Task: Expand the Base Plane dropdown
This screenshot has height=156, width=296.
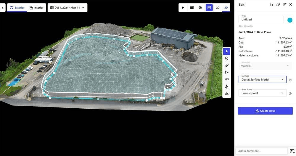Action: coord(262,93)
